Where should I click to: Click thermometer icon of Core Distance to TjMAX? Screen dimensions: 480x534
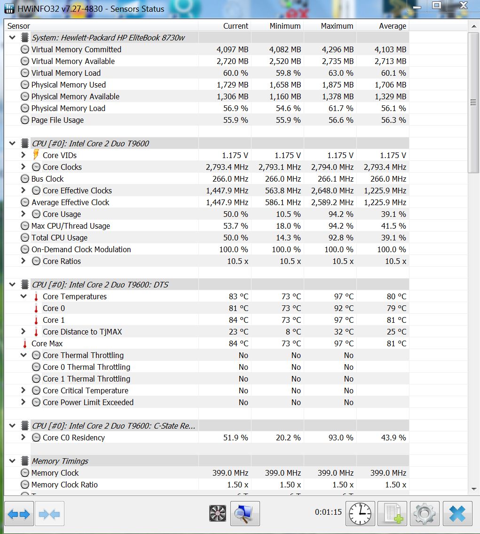click(36, 332)
